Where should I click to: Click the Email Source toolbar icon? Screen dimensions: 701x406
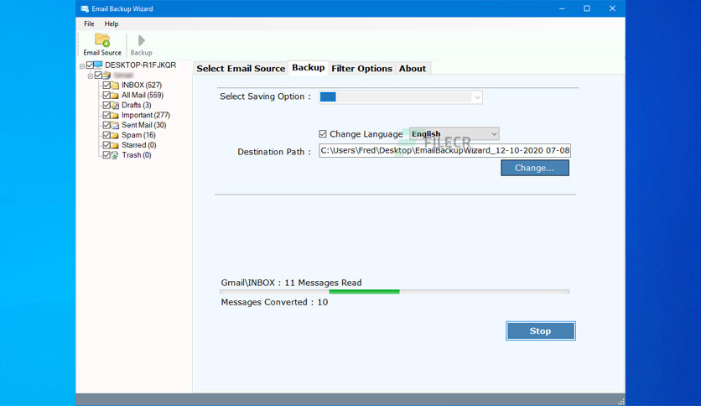(102, 41)
